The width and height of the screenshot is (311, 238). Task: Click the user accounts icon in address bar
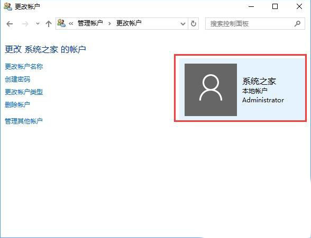[x=61, y=23]
